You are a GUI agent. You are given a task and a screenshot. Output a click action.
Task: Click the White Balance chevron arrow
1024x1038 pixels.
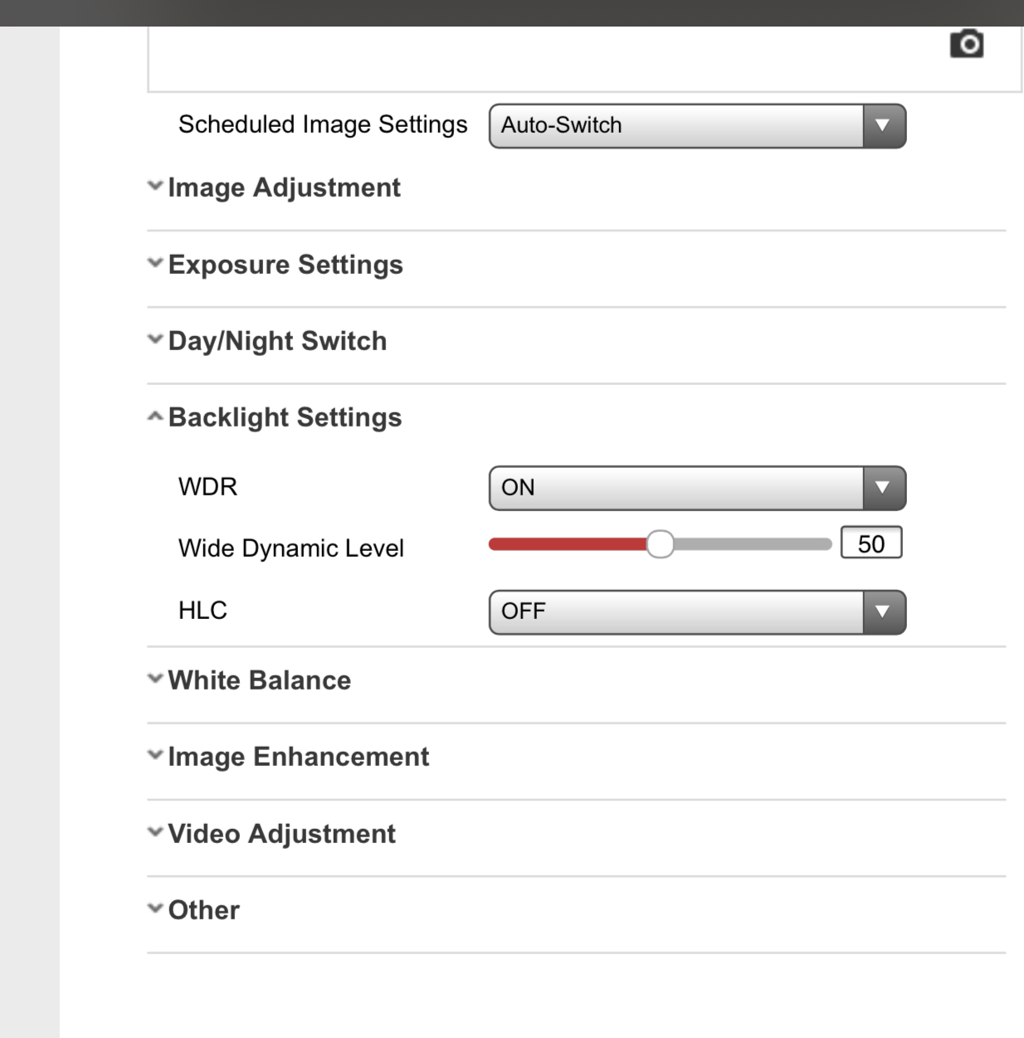click(155, 679)
